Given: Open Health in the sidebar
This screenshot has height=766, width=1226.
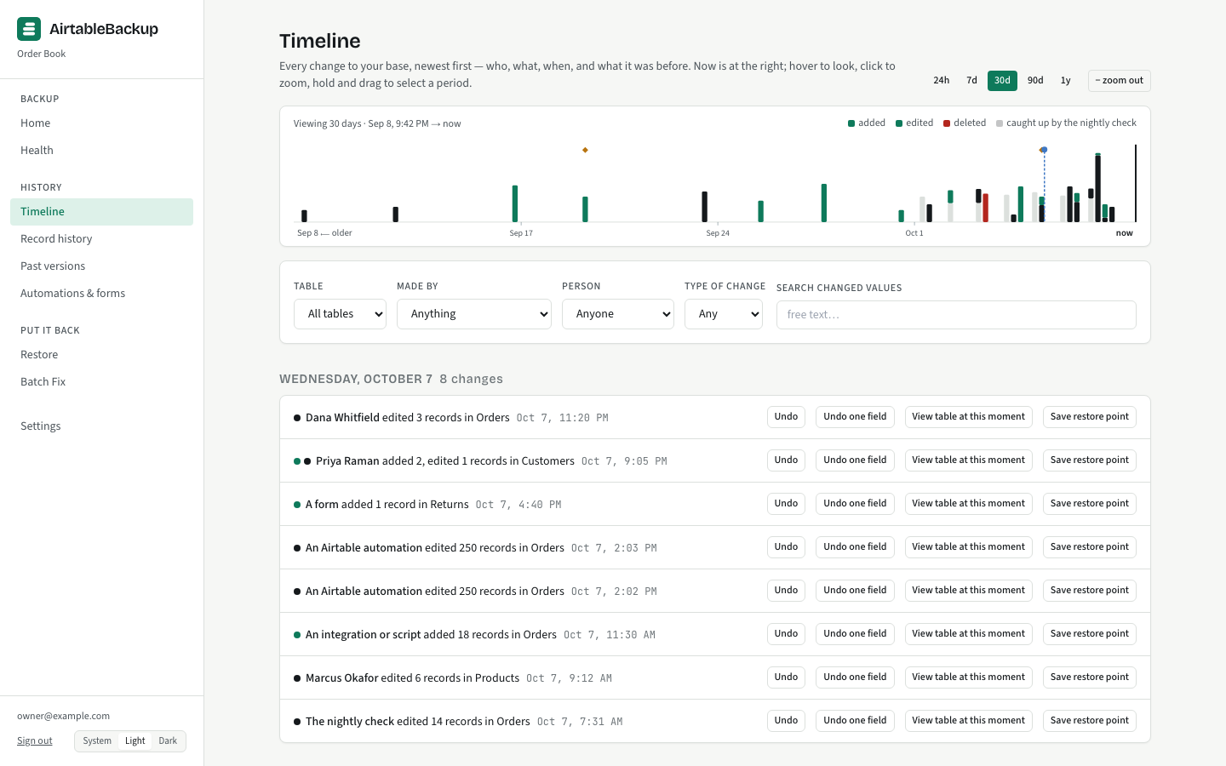Looking at the screenshot, I should tap(101, 151).
